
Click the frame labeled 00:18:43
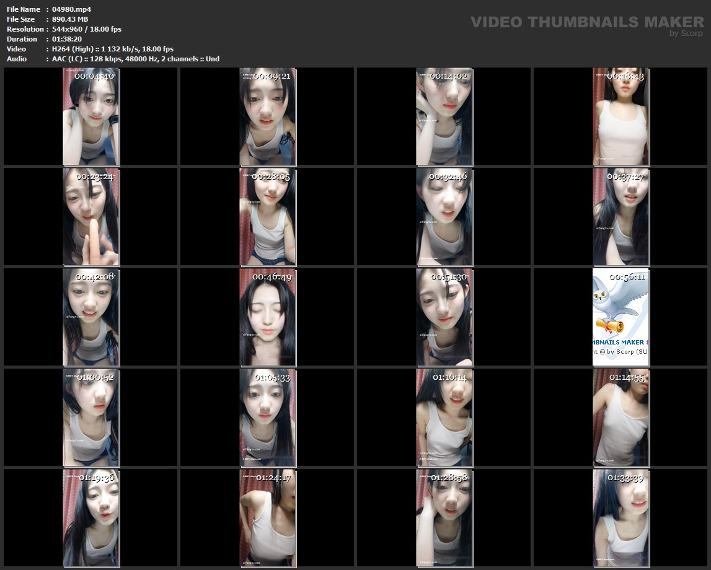pos(621,116)
